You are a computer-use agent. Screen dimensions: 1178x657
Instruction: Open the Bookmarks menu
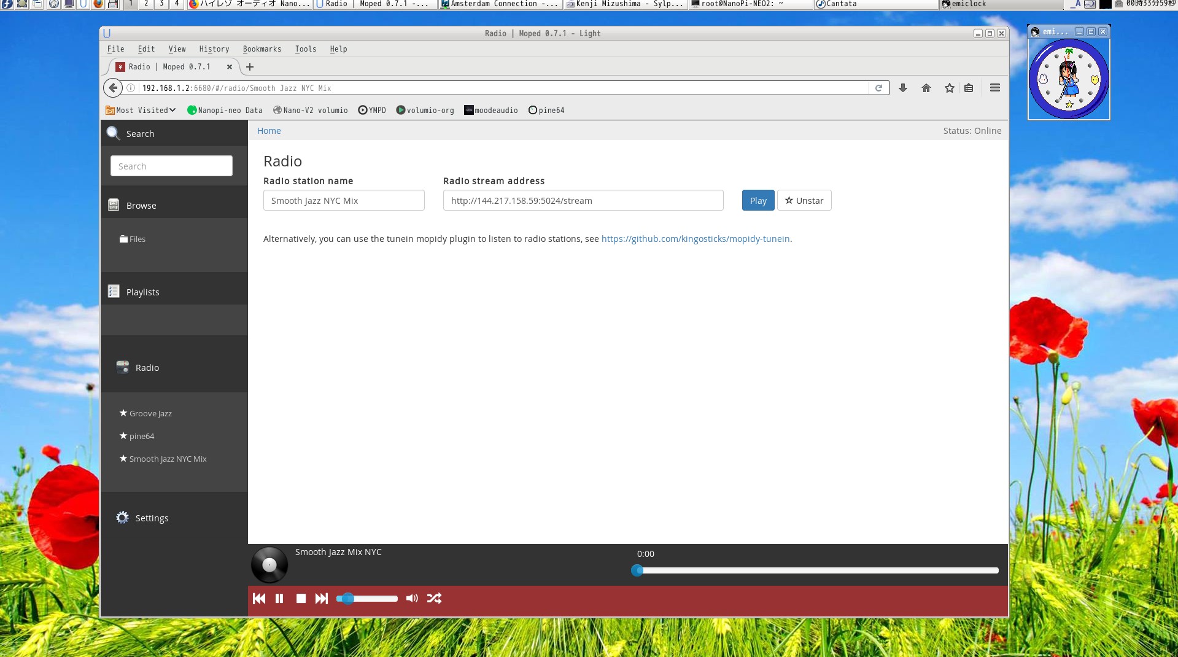(262, 49)
